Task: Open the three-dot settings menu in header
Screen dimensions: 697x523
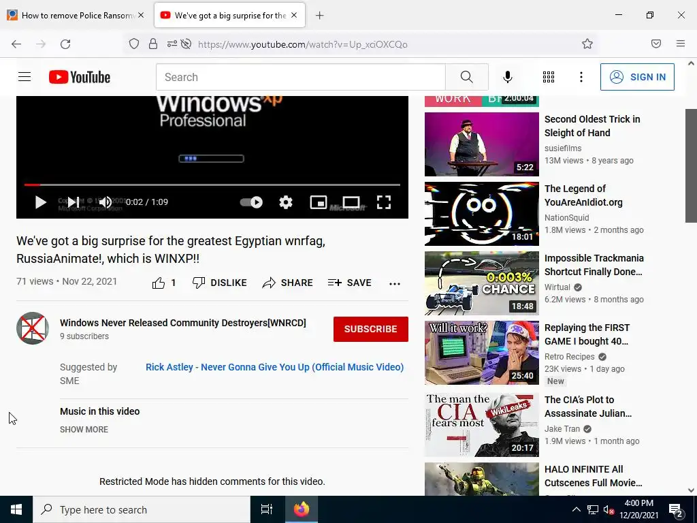Action: click(x=581, y=77)
